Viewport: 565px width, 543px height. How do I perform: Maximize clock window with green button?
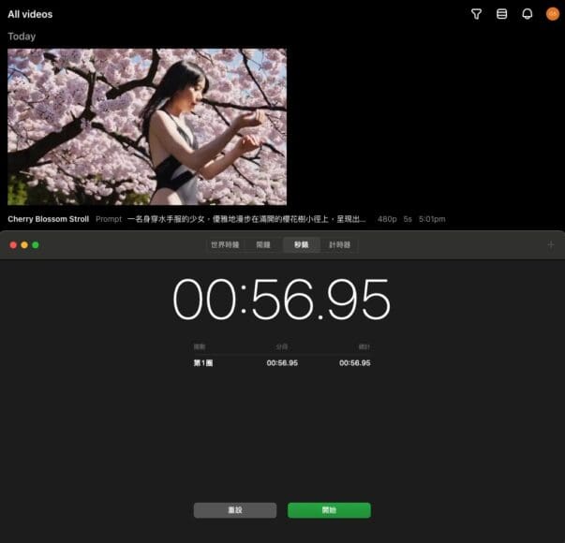point(36,245)
